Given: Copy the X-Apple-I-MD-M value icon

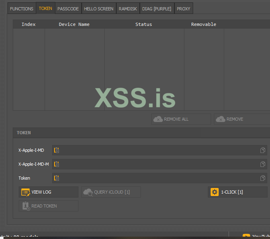Looking at the screenshot, I should point(262,164).
